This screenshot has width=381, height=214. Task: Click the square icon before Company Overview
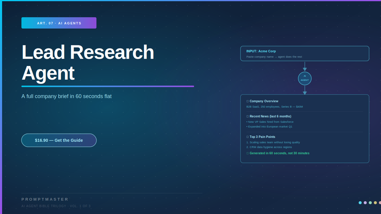point(248,101)
